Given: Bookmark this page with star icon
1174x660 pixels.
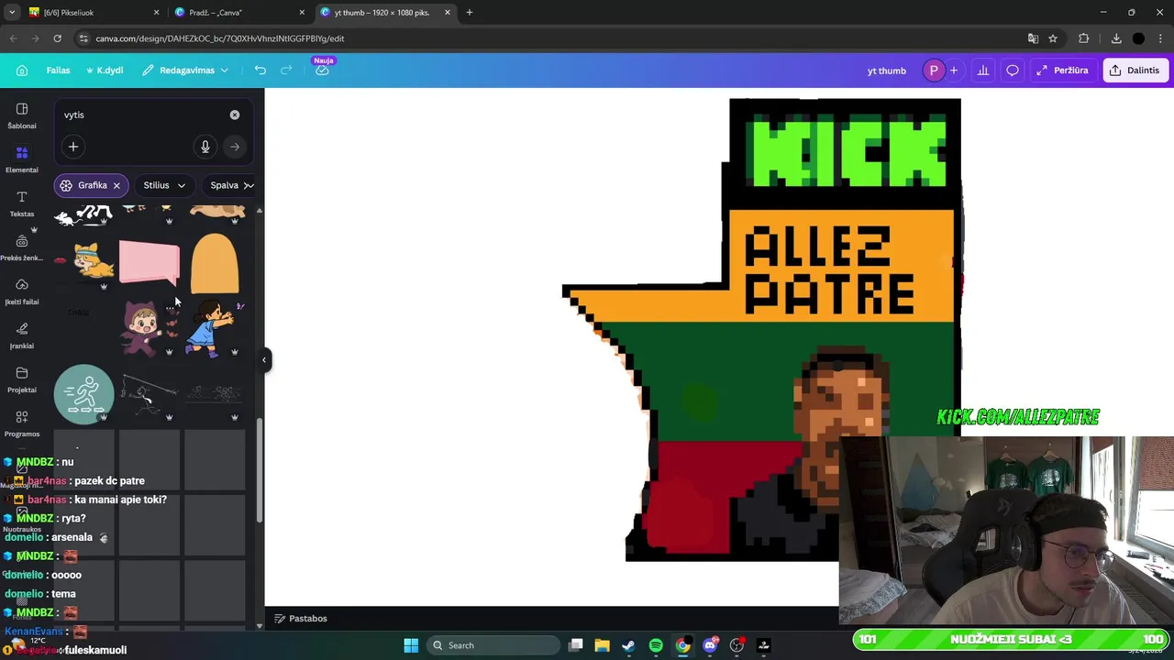Looking at the screenshot, I should [x=1053, y=38].
